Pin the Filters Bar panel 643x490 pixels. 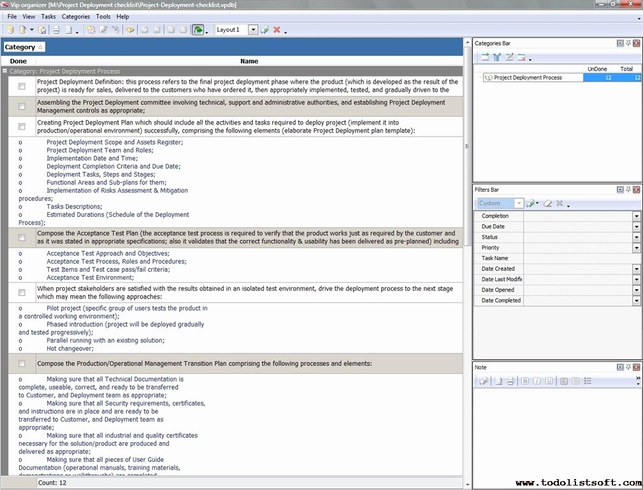click(628, 189)
